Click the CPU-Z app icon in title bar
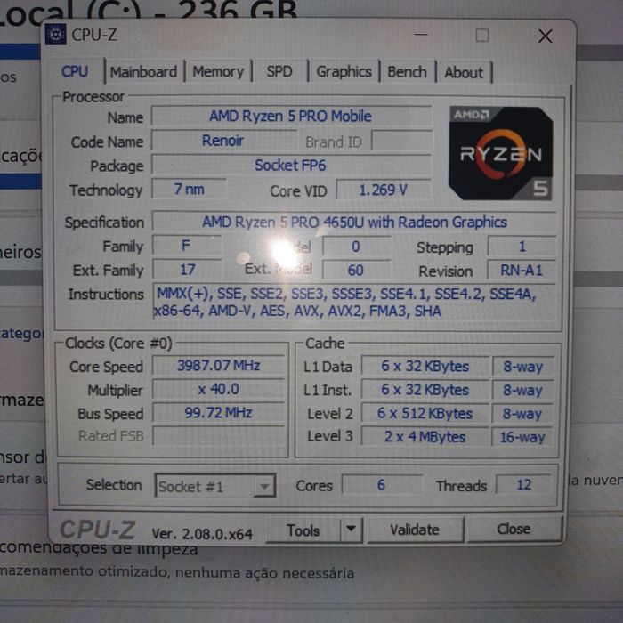 (55, 35)
